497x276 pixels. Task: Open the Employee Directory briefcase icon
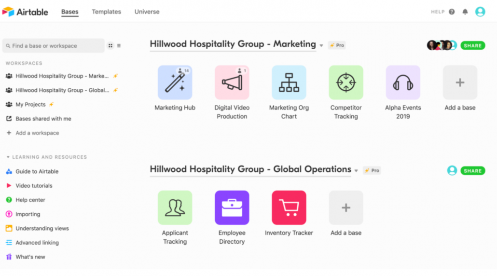[x=232, y=207]
